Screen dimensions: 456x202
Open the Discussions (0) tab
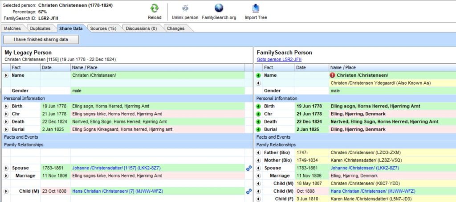click(x=141, y=29)
